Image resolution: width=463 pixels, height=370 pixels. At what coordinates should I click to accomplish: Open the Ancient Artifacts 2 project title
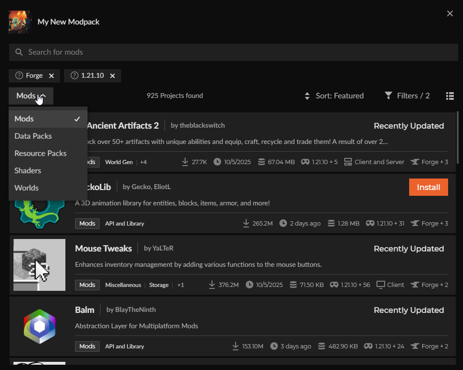123,126
